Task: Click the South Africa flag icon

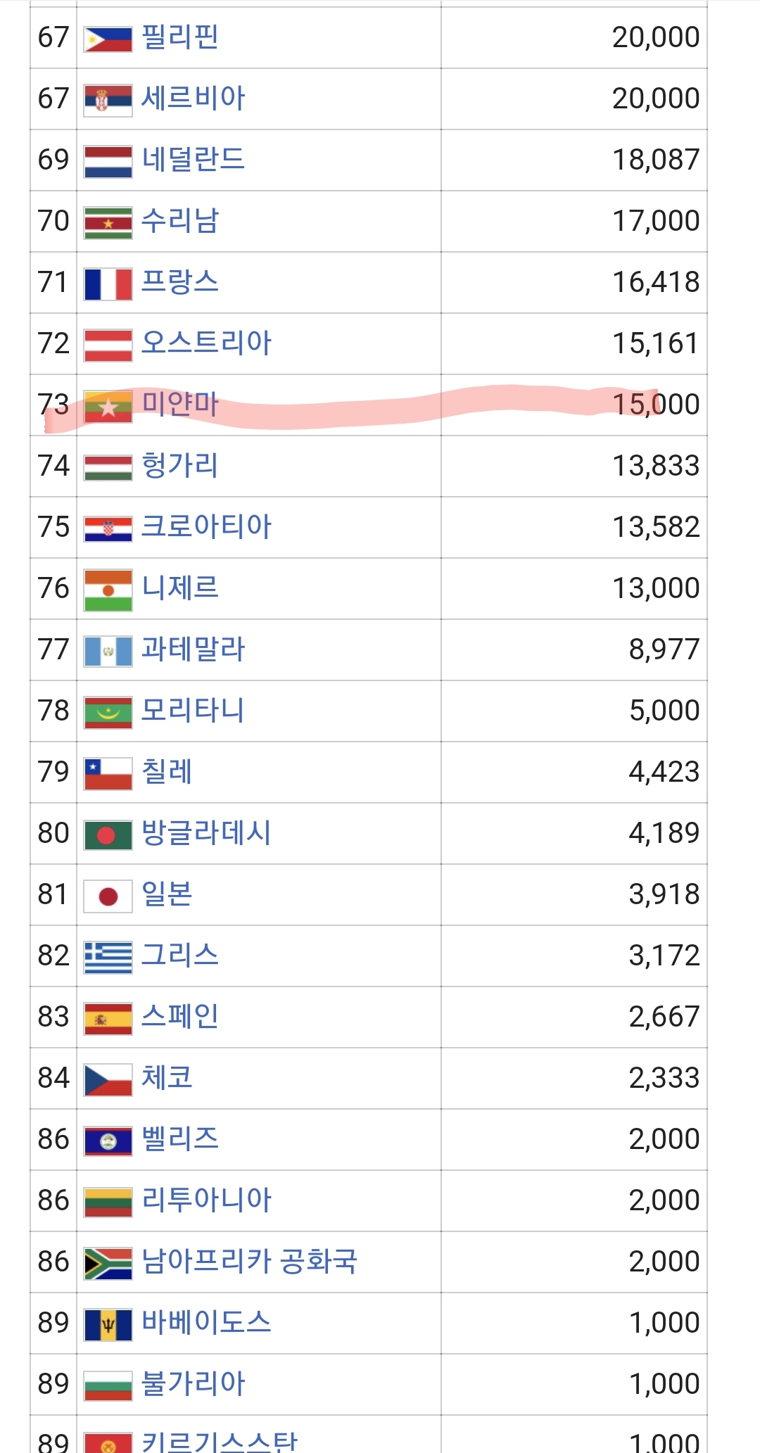Action: point(108,1263)
